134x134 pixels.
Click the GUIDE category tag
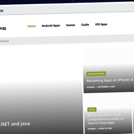(x=92, y=110)
